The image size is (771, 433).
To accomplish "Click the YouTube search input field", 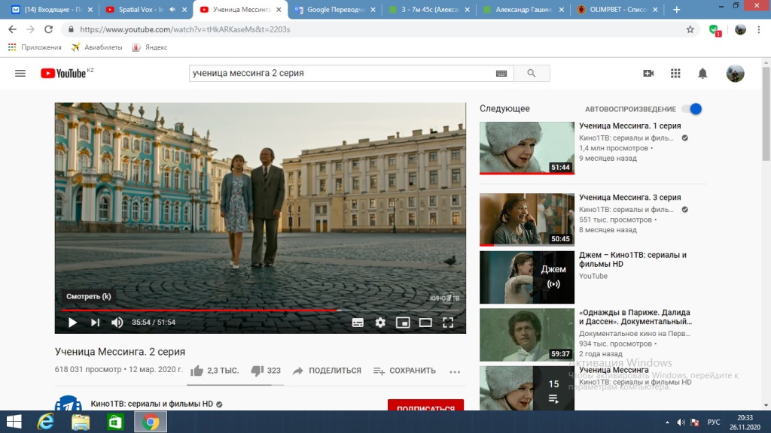I will [x=341, y=73].
